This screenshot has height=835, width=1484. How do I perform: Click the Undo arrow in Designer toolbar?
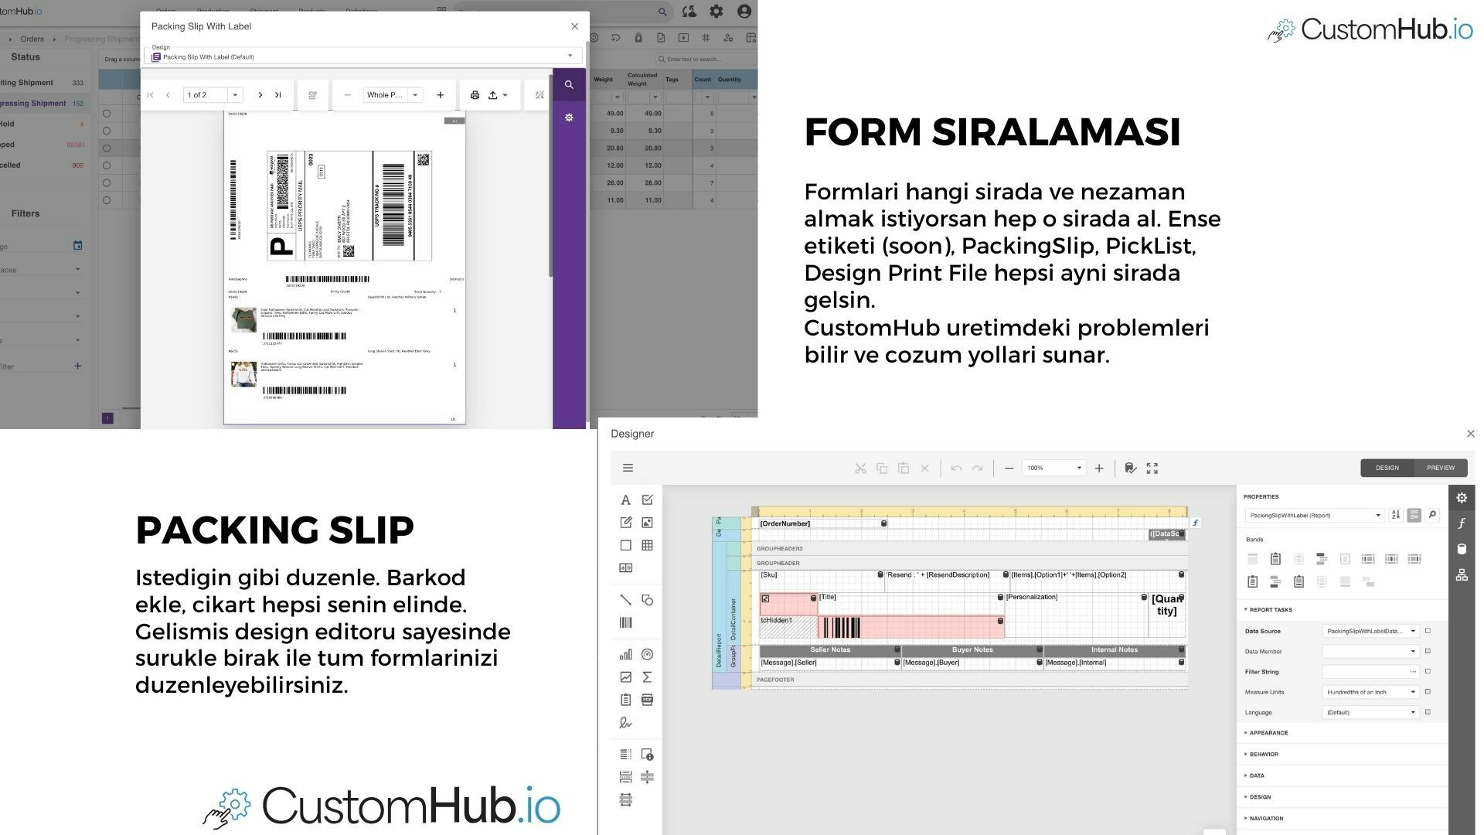click(956, 469)
